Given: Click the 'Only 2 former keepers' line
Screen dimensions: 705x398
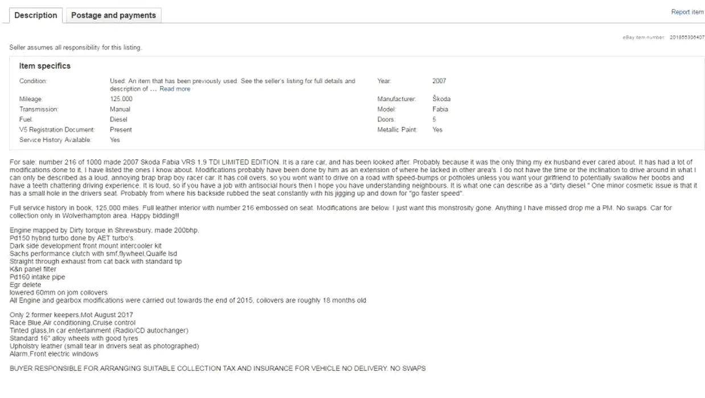Looking at the screenshot, I should coord(72,315).
